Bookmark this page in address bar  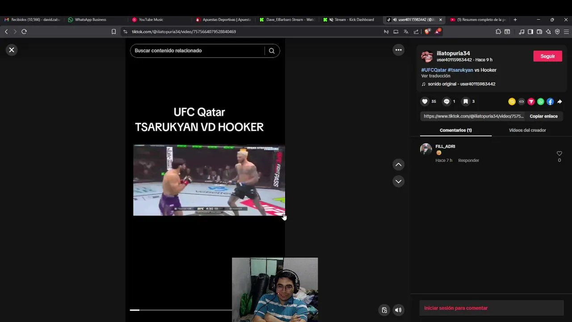tap(114, 32)
